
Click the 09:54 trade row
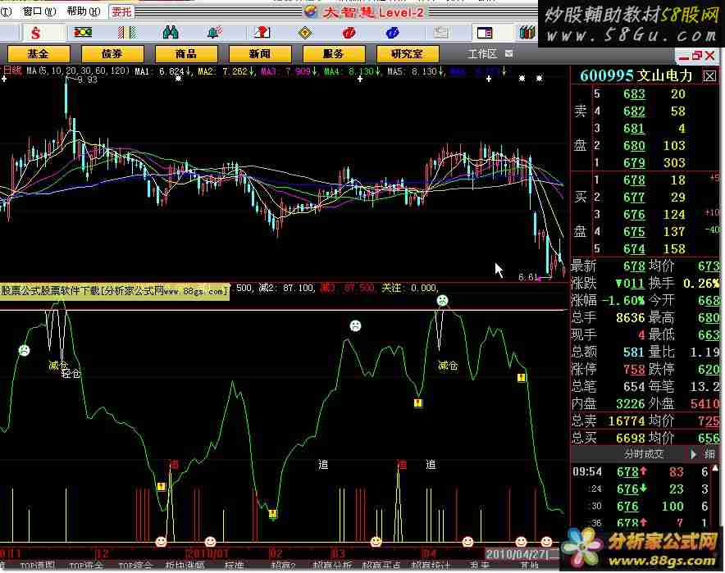[642, 472]
